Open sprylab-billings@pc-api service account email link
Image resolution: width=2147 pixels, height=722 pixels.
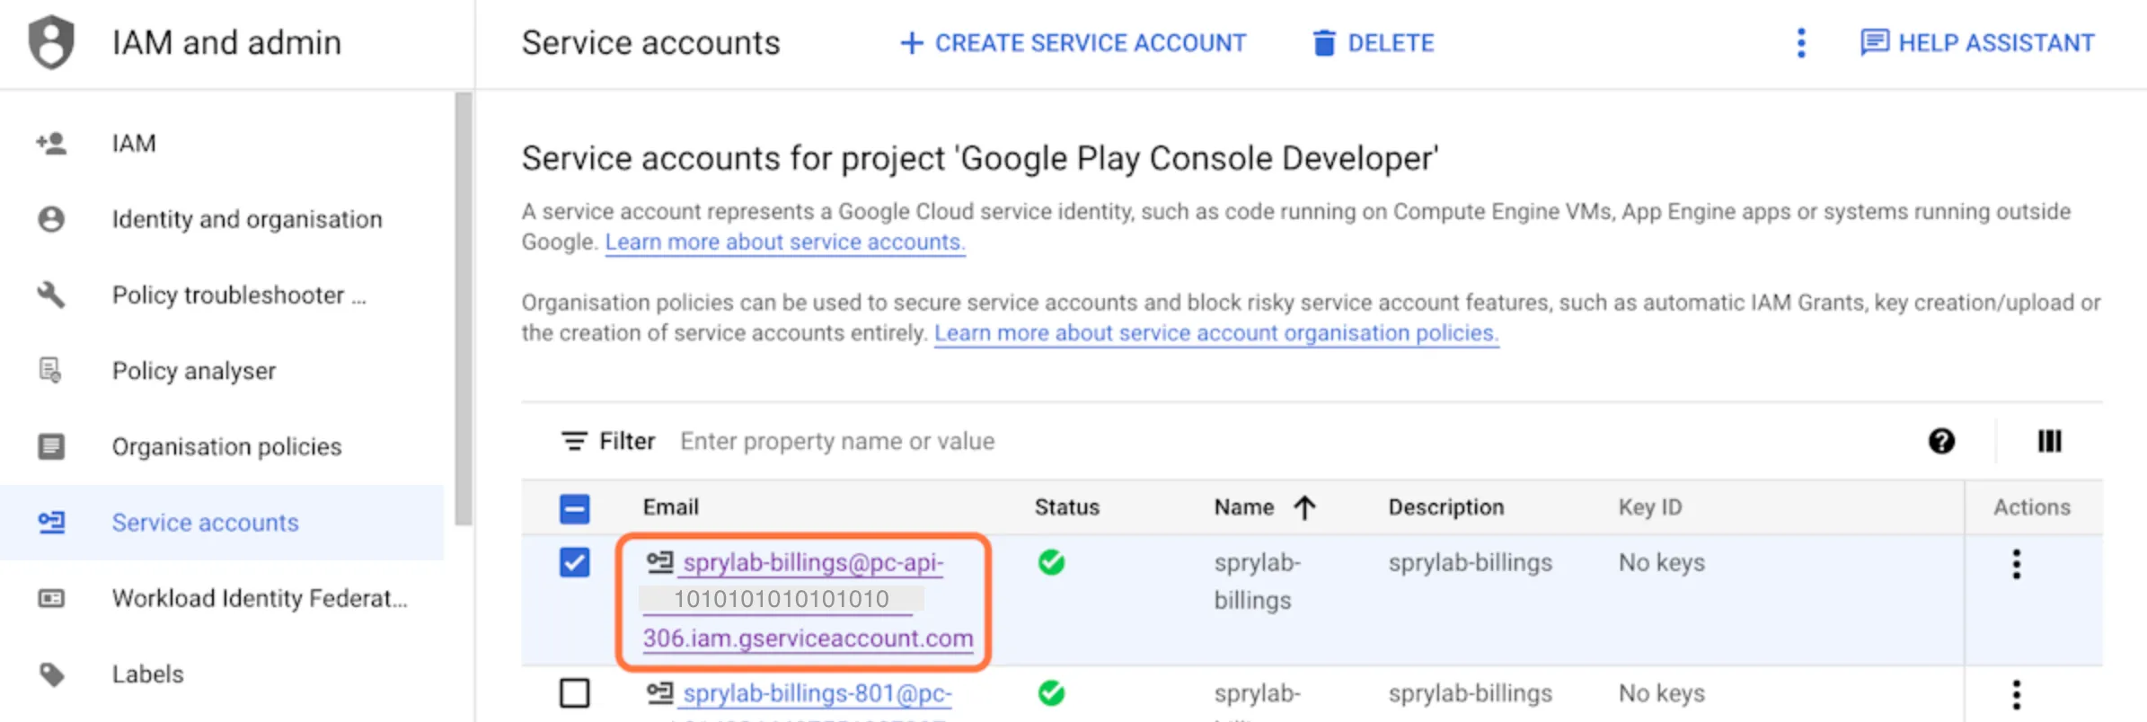tap(808, 600)
